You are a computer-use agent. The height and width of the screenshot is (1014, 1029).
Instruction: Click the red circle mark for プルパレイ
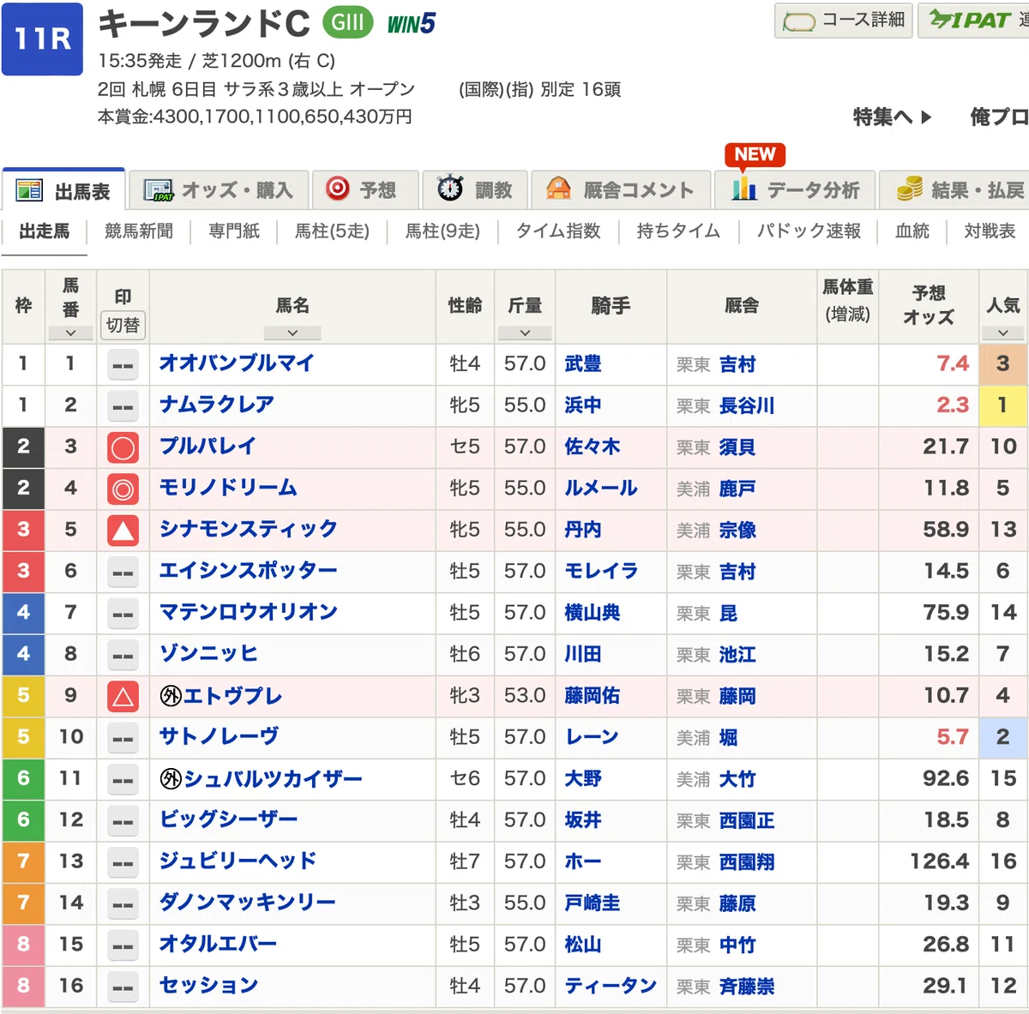123,447
